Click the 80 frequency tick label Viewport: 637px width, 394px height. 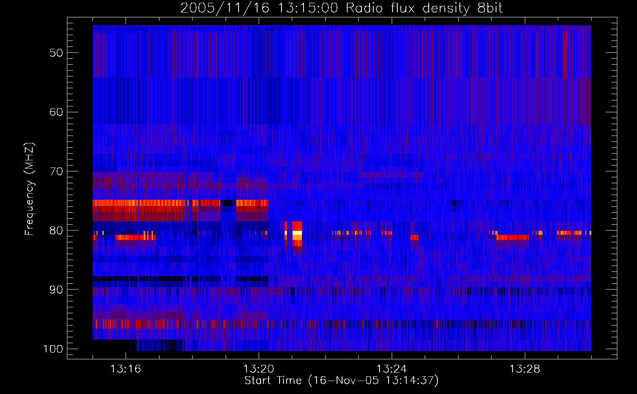(x=56, y=230)
